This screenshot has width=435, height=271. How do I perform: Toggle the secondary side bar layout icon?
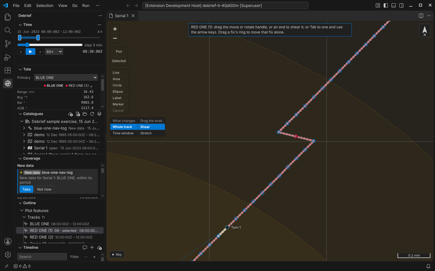(401, 5)
